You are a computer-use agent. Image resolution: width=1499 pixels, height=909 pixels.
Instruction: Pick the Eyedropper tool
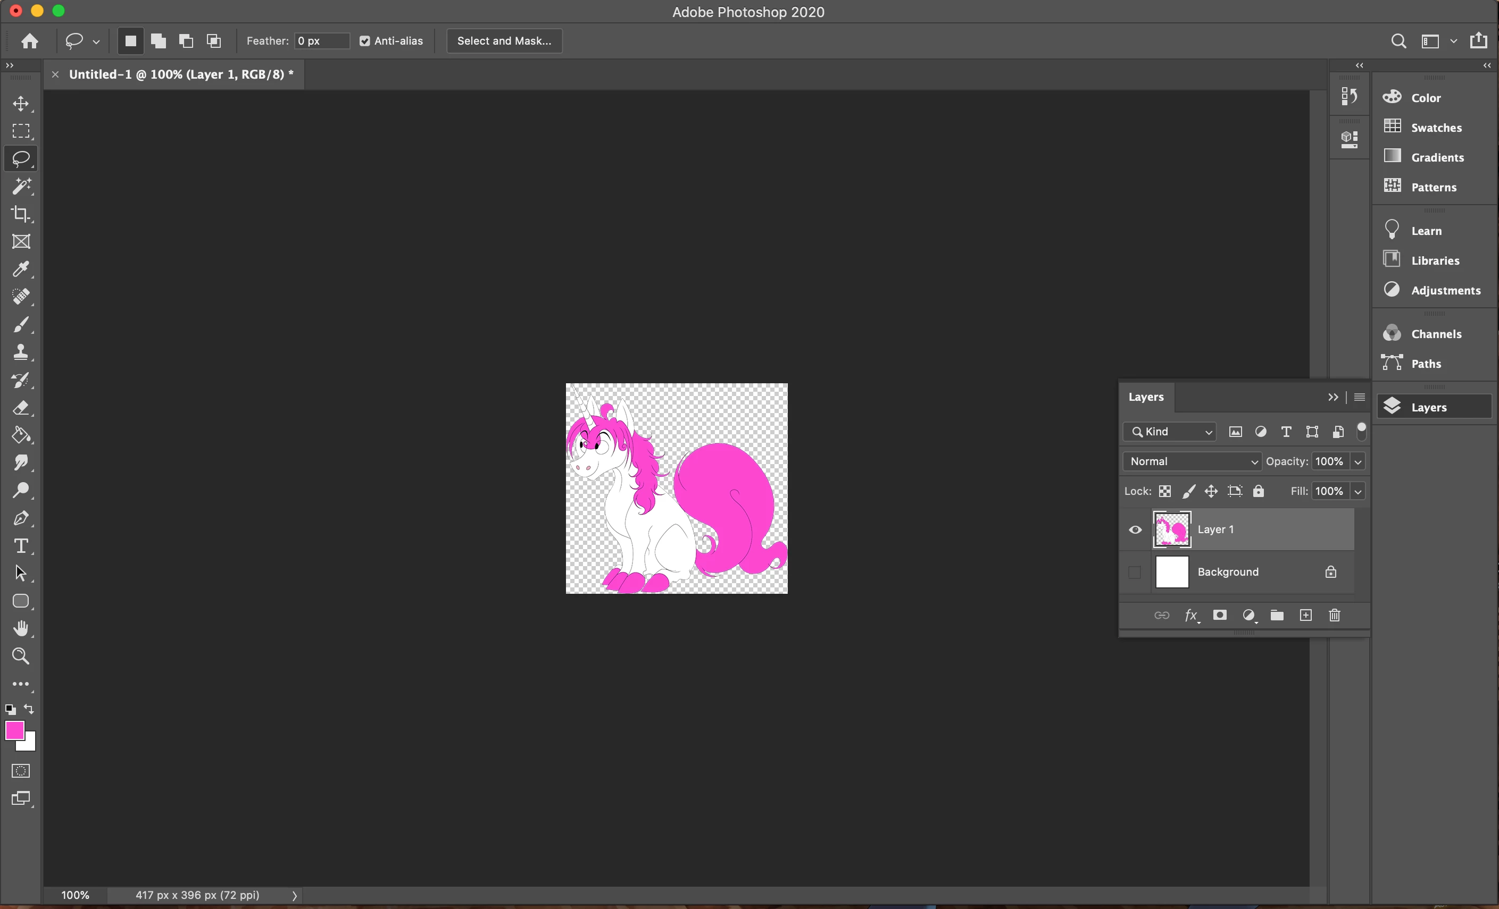(x=21, y=269)
